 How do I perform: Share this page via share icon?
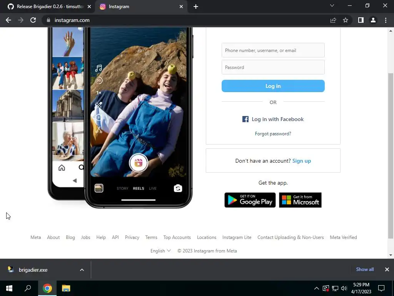[333, 20]
